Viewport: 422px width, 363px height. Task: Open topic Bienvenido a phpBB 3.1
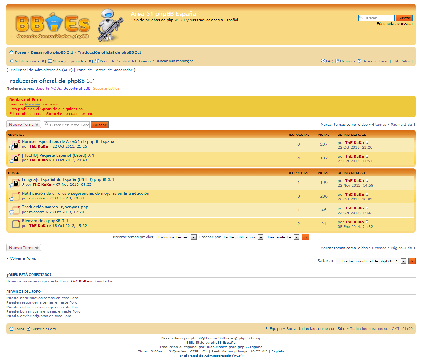(45, 221)
